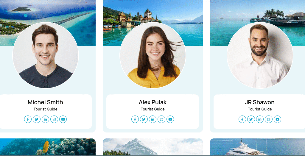Visit Alex Pulak's LinkedIn icon
Image resolution: width=305 pixels, height=156 pixels.
click(153, 119)
